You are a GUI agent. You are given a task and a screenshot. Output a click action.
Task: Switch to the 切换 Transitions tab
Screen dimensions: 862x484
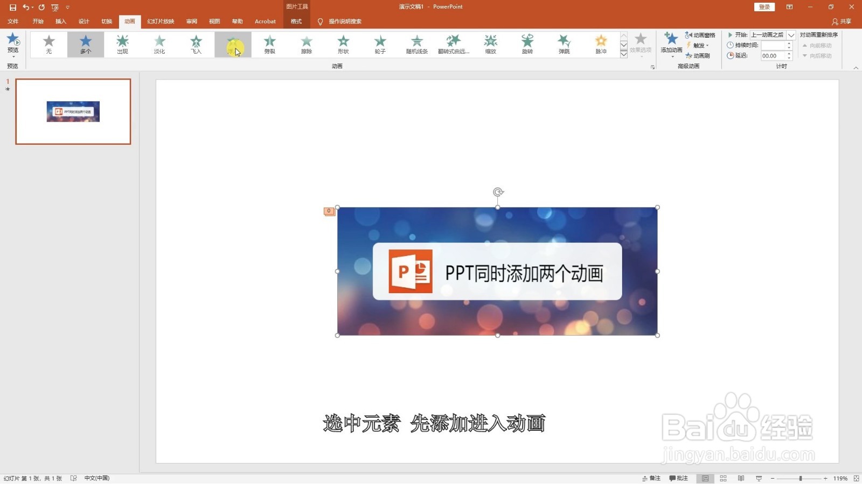click(x=107, y=22)
